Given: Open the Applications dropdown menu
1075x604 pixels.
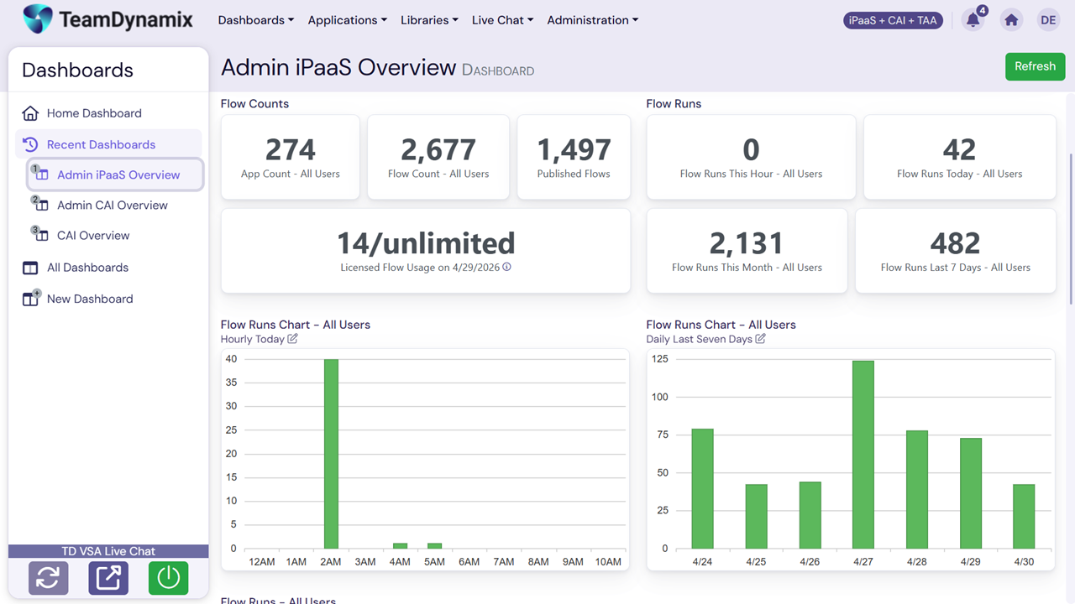Looking at the screenshot, I should (347, 20).
